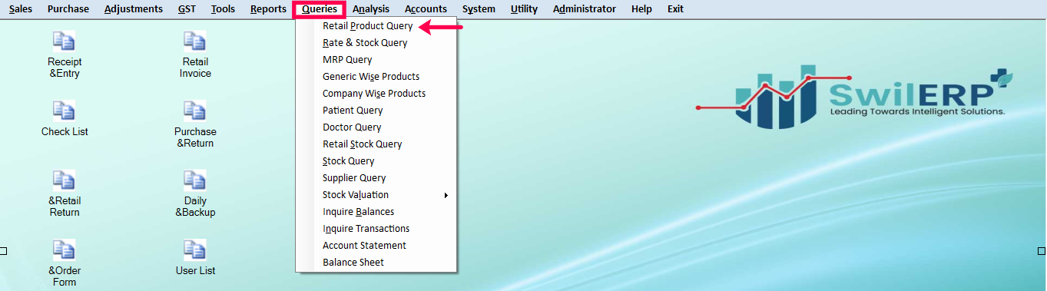Open the Help menu

point(641,9)
